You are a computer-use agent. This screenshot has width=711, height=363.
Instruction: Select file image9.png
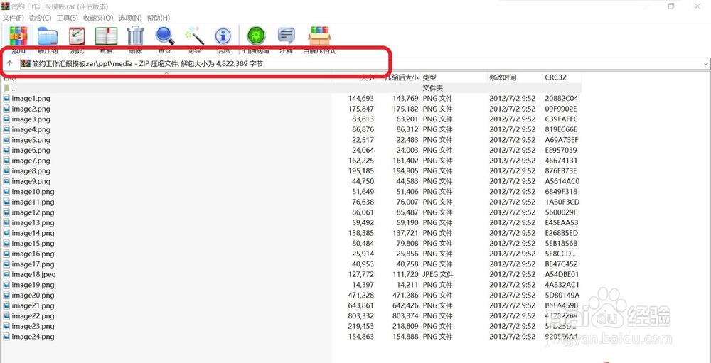coord(31,181)
